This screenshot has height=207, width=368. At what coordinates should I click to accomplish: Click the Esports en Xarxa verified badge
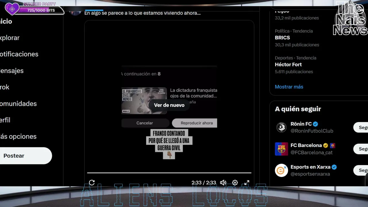[x=334, y=167]
